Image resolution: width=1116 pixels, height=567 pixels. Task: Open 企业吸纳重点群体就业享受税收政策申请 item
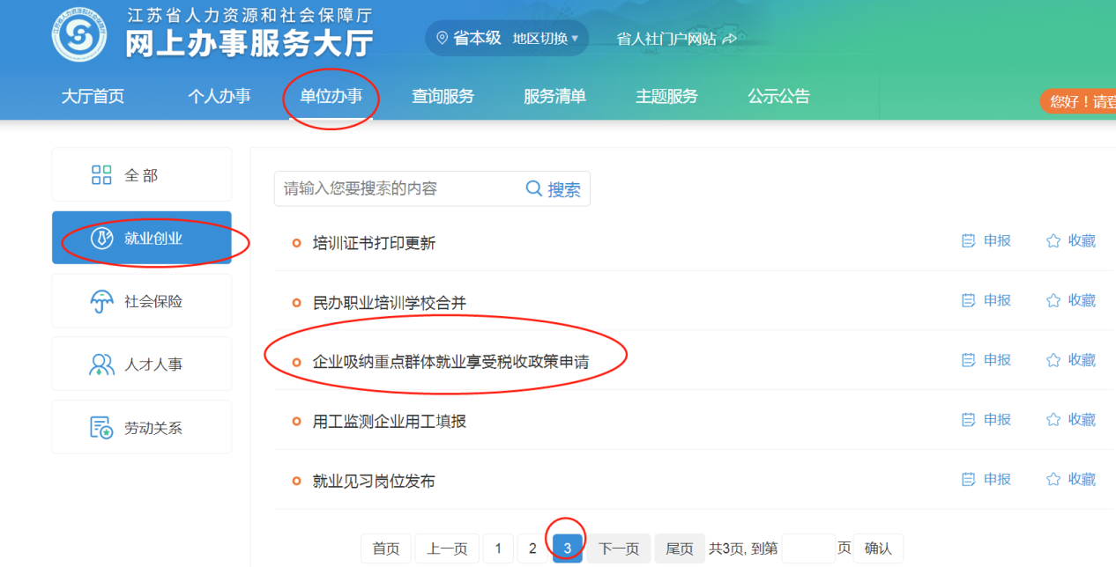click(x=450, y=361)
